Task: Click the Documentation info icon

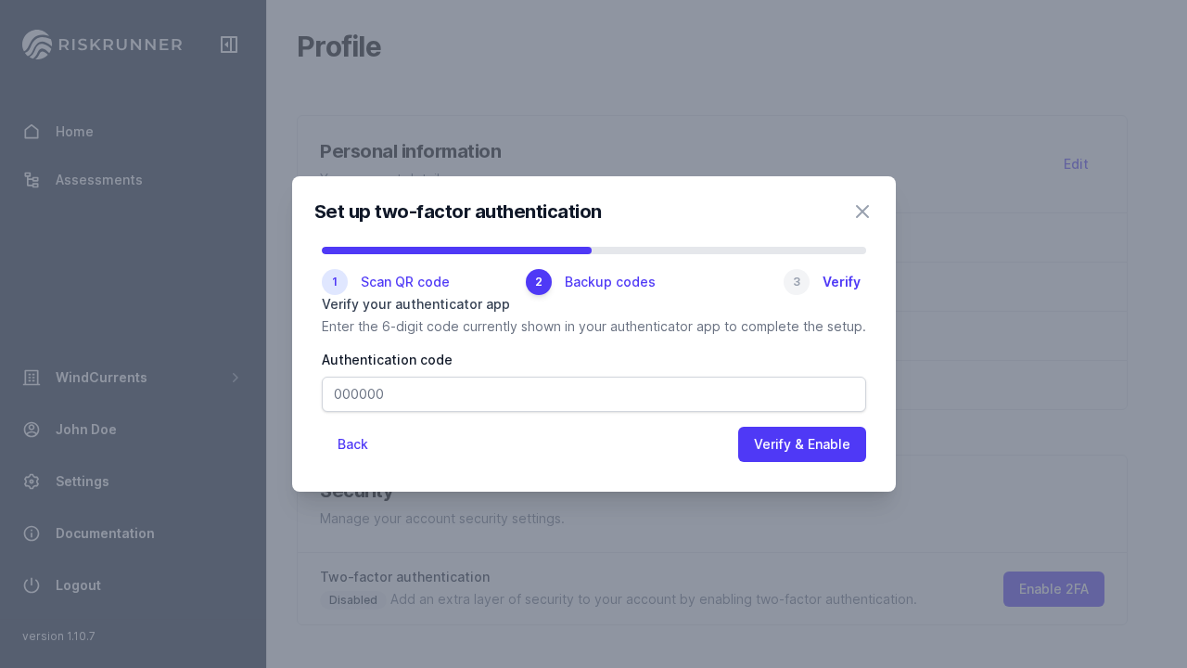Action: (32, 533)
